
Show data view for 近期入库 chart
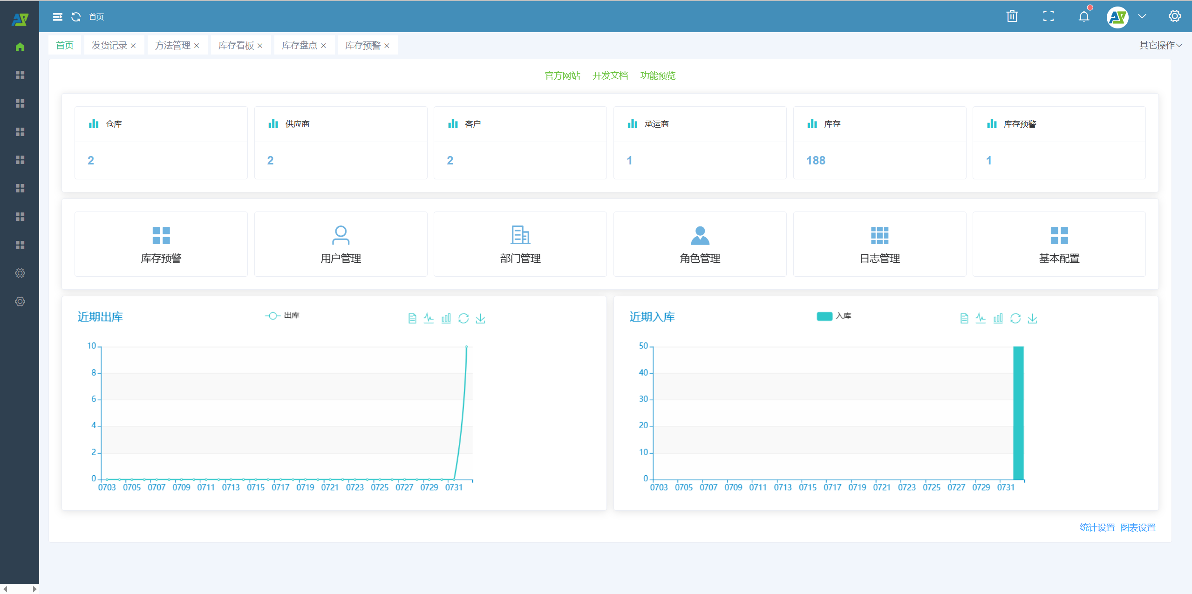(x=964, y=318)
